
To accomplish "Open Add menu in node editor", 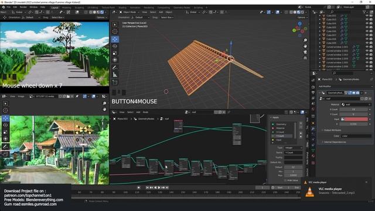I will tap(138, 112).
